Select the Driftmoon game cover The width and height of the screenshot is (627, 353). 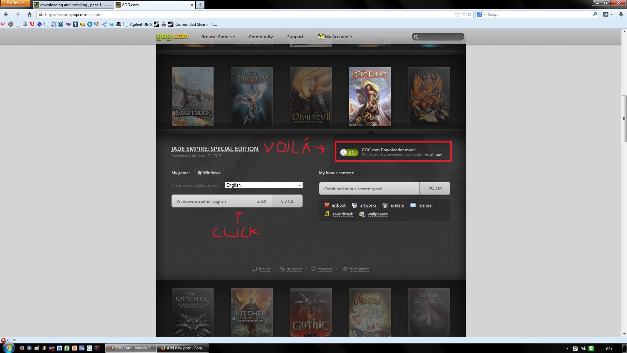(x=193, y=97)
